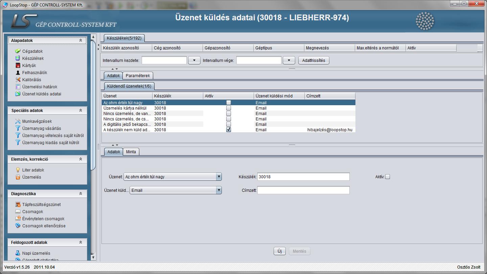
Task: Open the Üzenet dropdown list
Action: pos(219,177)
